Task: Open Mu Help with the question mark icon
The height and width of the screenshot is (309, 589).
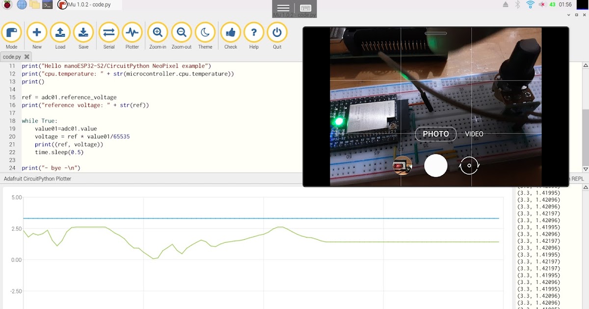Action: point(254,33)
